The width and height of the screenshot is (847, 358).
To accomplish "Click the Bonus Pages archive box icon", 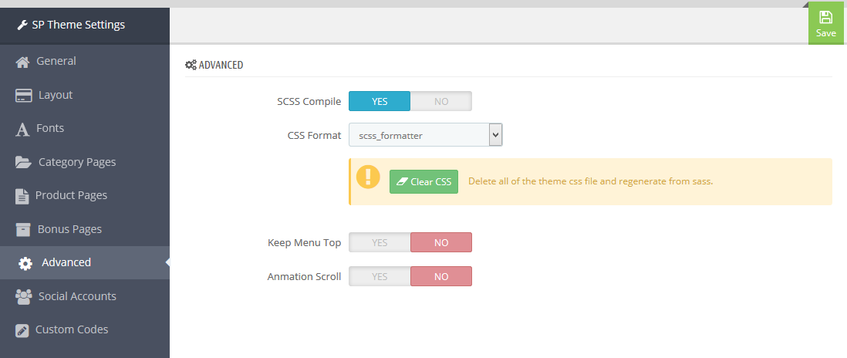I will (x=23, y=230).
